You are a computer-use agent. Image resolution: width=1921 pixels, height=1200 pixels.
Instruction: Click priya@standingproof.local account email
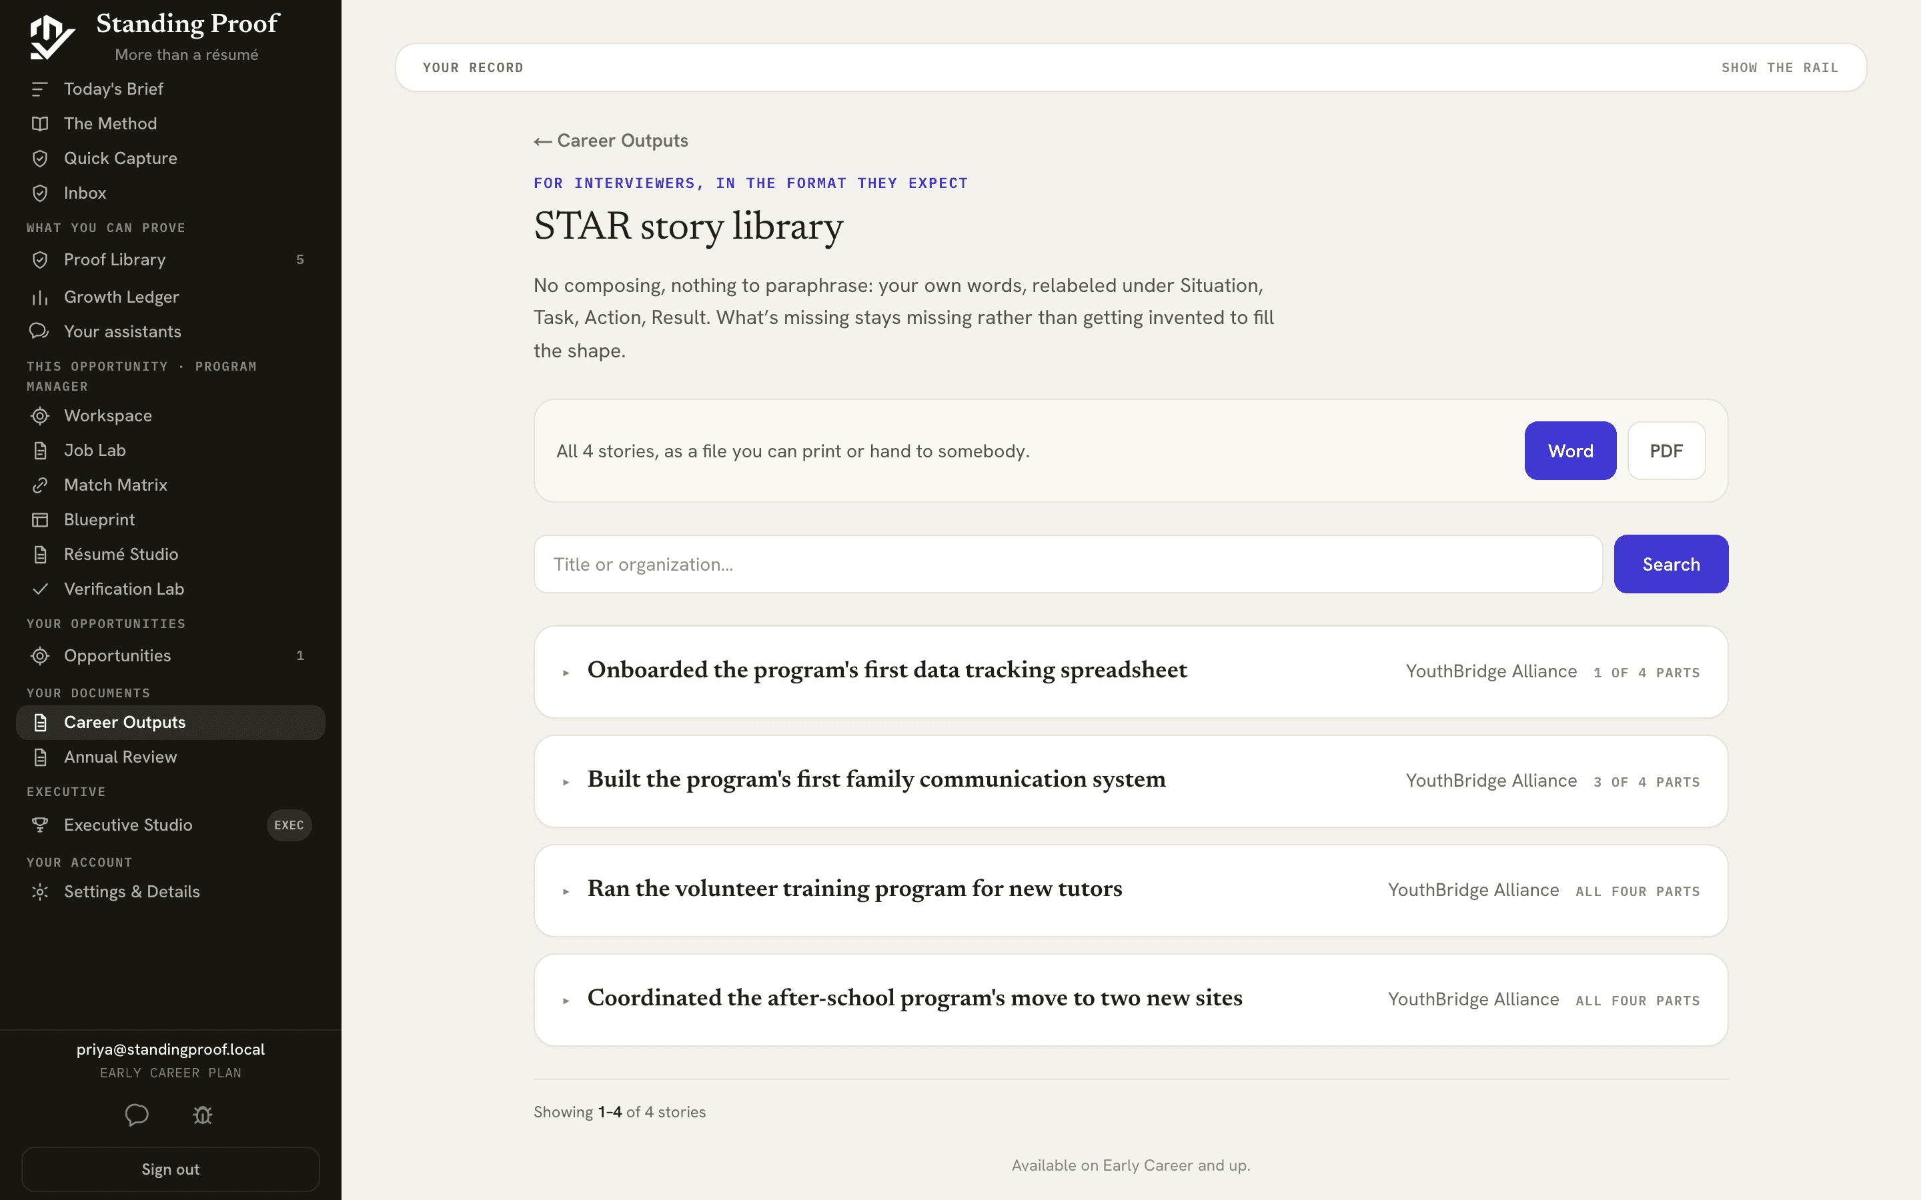(170, 1049)
